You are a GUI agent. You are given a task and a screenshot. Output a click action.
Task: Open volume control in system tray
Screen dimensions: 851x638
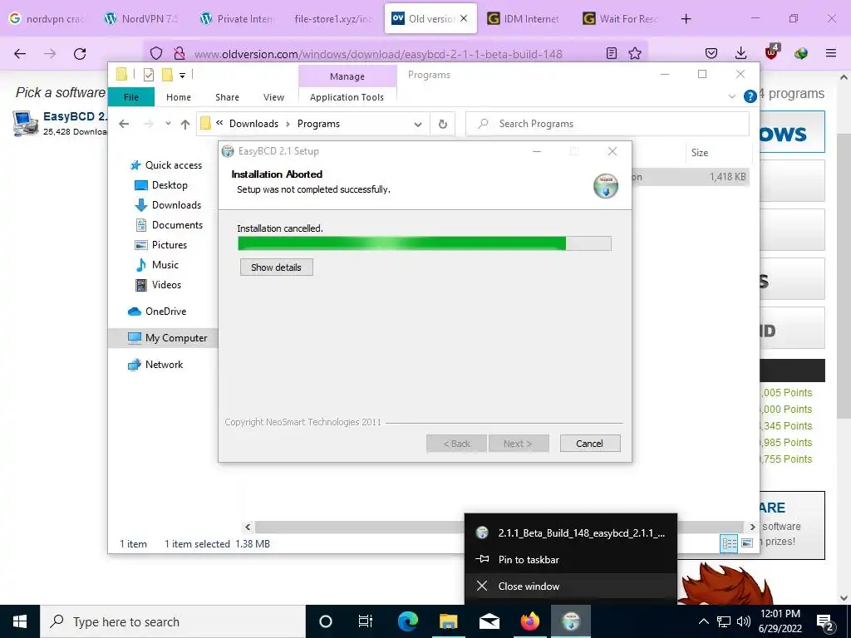click(744, 621)
